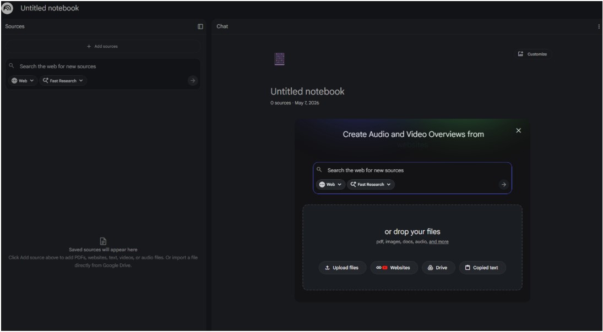Click the Drive button
The image size is (603, 332).
(438, 268)
